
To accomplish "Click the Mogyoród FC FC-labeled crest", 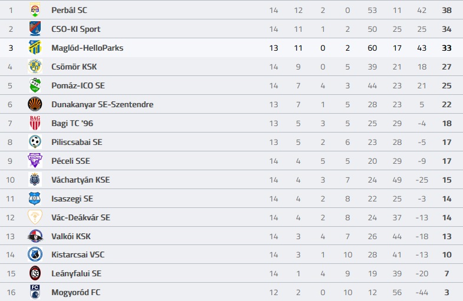I will 35,292.
